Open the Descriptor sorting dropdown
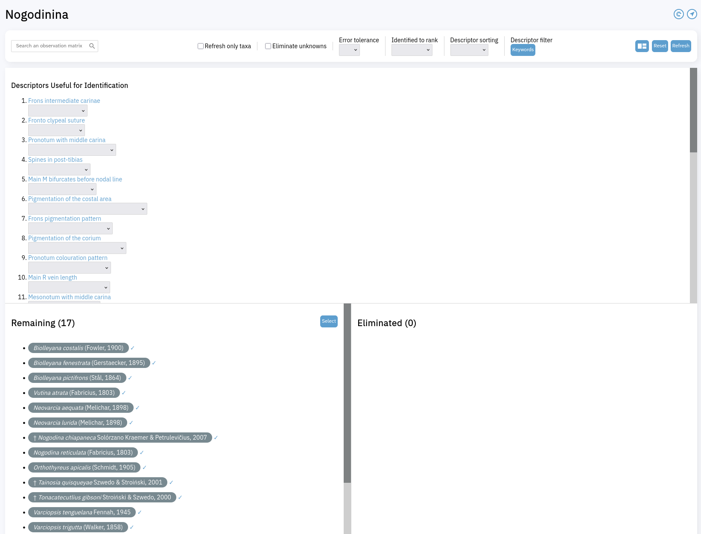Viewport: 701px width, 534px height. point(469,50)
